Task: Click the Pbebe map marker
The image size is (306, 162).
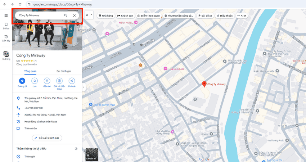Action: 211,134
